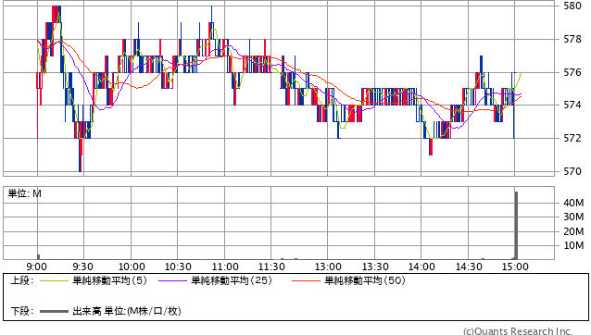
Task: Click the (c)Quants Research Inc. credit text
Action: coord(518,331)
